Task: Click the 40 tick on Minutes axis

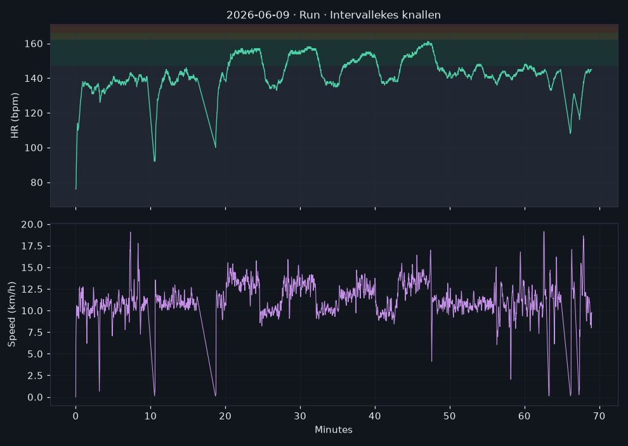Action: pyautogui.click(x=375, y=416)
